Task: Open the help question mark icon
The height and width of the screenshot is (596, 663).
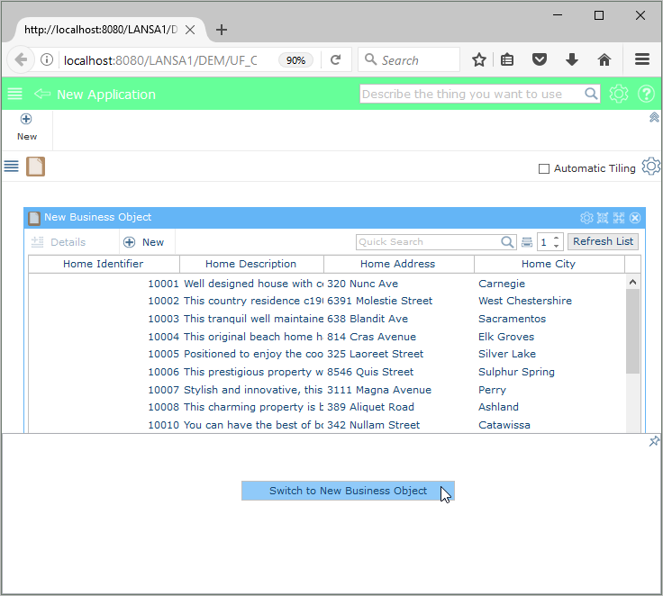Action: click(646, 94)
